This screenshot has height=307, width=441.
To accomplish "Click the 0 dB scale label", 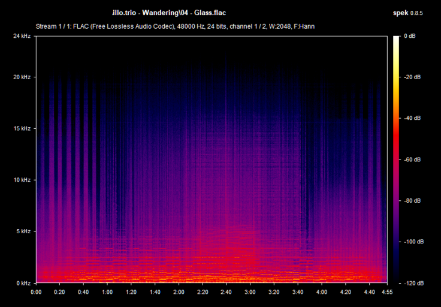I will coord(409,36).
